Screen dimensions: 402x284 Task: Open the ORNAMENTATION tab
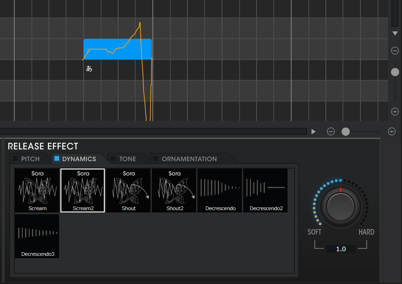pos(189,159)
